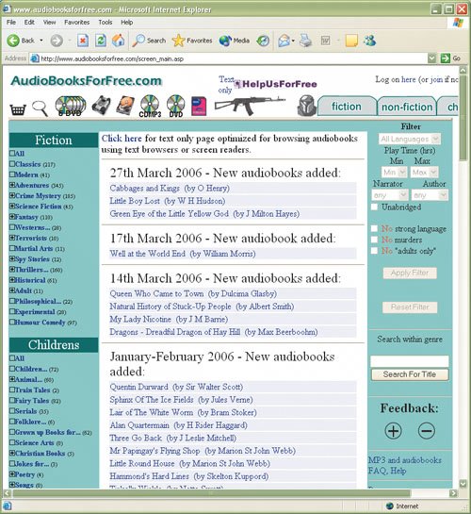Click the Print toolbar icon
471x514 pixels.
pyautogui.click(x=306, y=41)
